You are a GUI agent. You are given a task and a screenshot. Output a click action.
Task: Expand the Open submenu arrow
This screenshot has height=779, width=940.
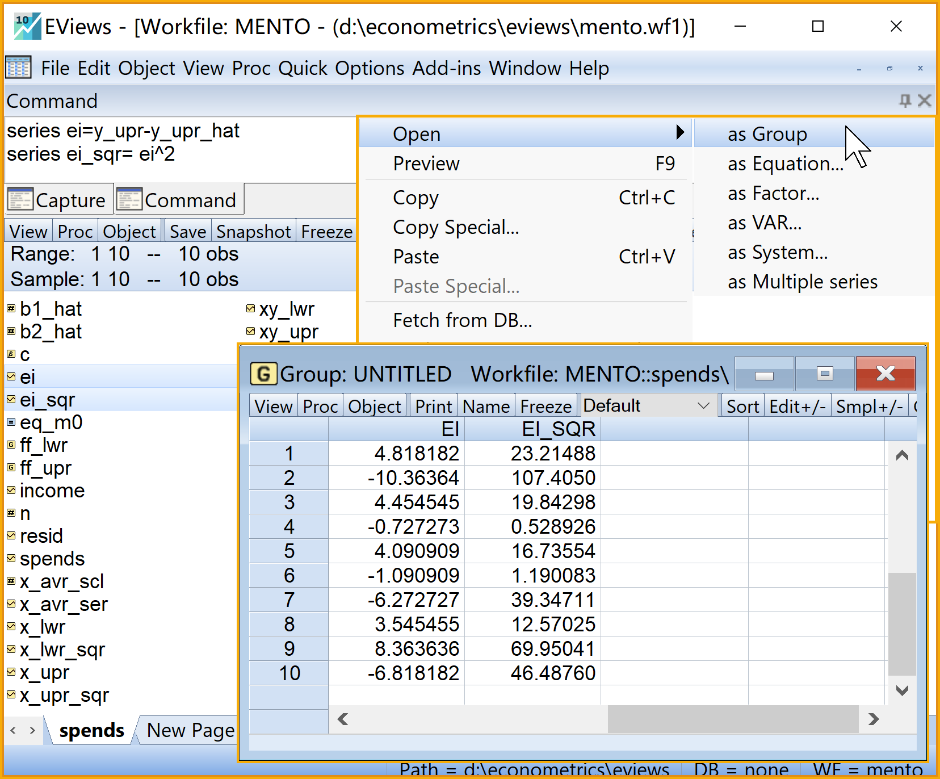pos(680,133)
